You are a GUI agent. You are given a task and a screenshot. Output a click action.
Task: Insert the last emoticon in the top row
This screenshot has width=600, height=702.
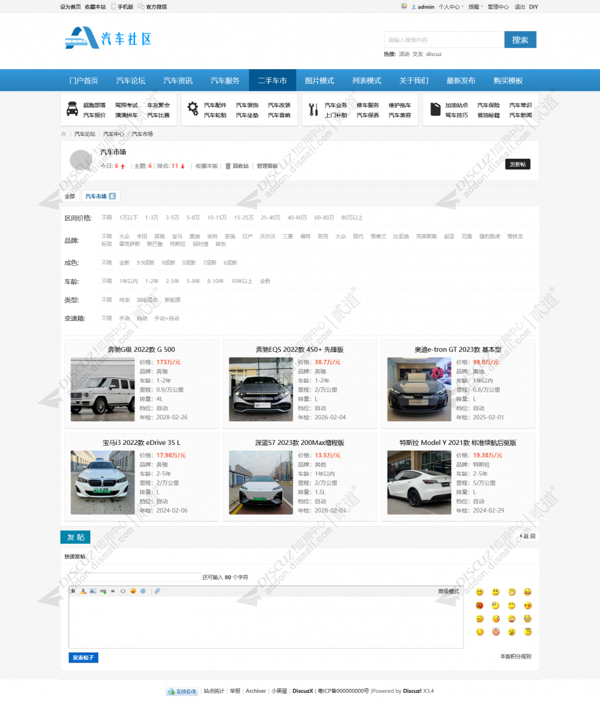[x=528, y=592]
